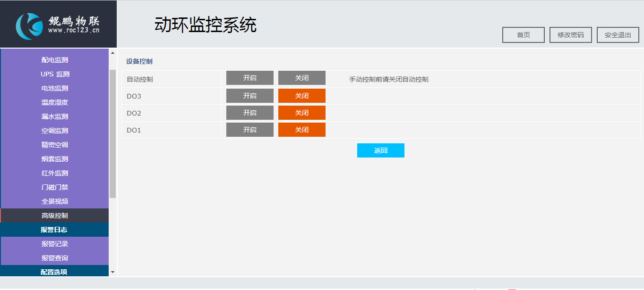This screenshot has height=290, width=644.
Task: Enable DO2 output with 开启
Action: point(249,113)
